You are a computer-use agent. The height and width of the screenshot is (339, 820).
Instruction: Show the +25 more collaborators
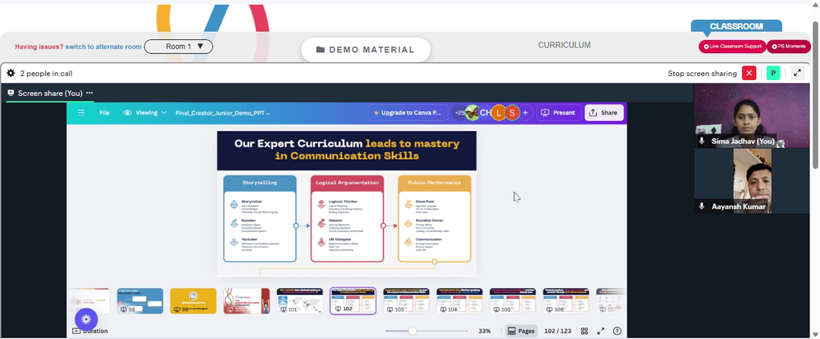458,113
